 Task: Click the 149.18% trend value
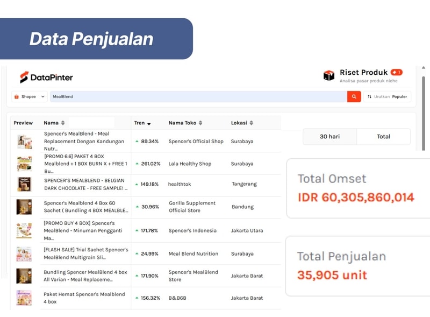tap(149, 184)
